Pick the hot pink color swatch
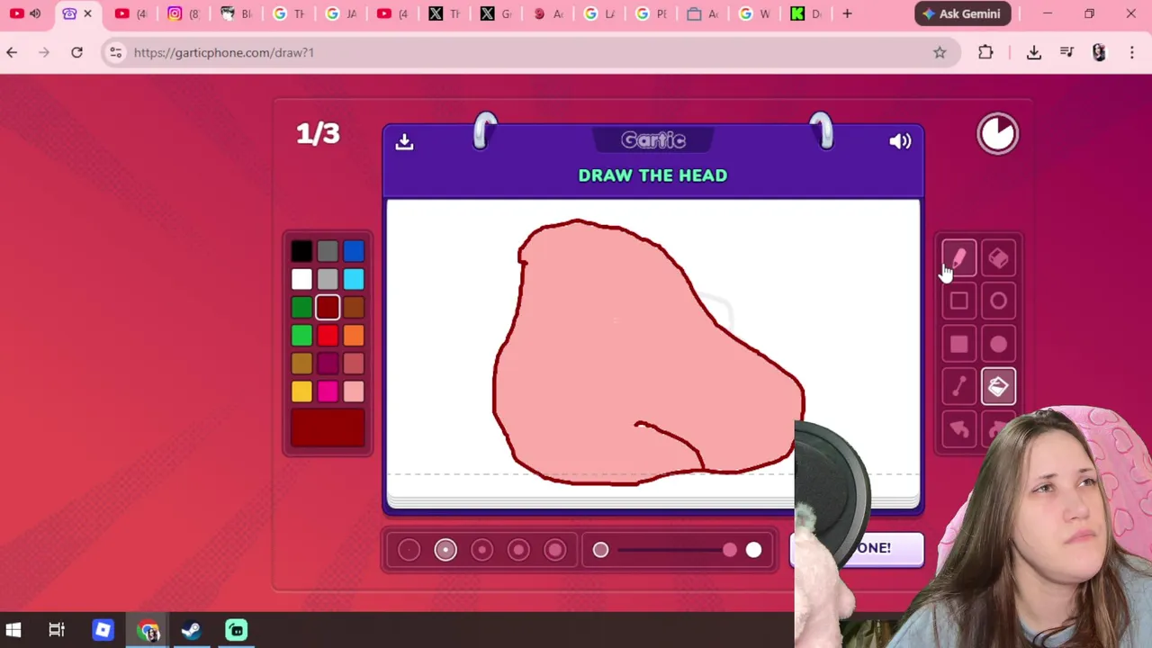 (328, 391)
